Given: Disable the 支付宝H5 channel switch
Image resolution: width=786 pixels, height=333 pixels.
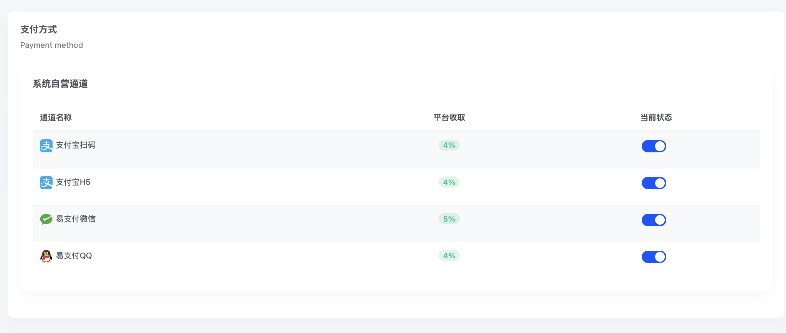Looking at the screenshot, I should click(x=654, y=183).
